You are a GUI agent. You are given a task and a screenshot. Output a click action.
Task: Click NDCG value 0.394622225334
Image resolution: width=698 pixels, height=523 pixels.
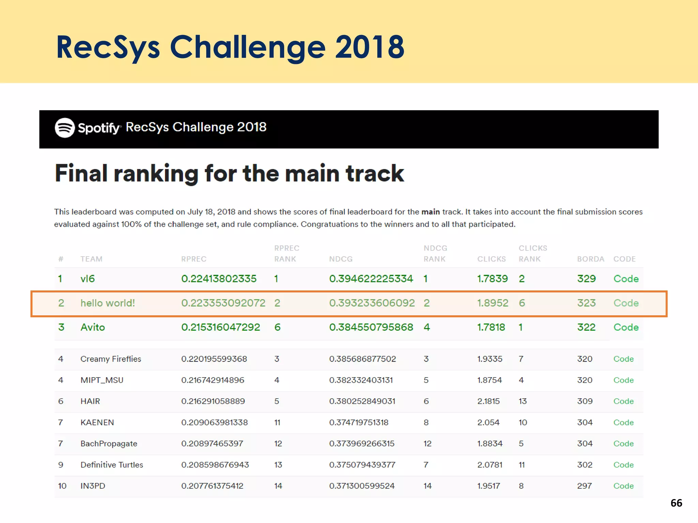coord(371,279)
